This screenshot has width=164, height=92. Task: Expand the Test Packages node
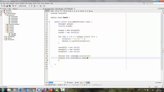pyautogui.click(x=5, y=37)
